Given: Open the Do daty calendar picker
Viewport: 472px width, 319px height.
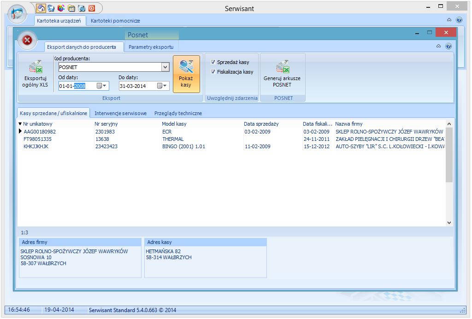Looking at the screenshot, I should [160, 86].
